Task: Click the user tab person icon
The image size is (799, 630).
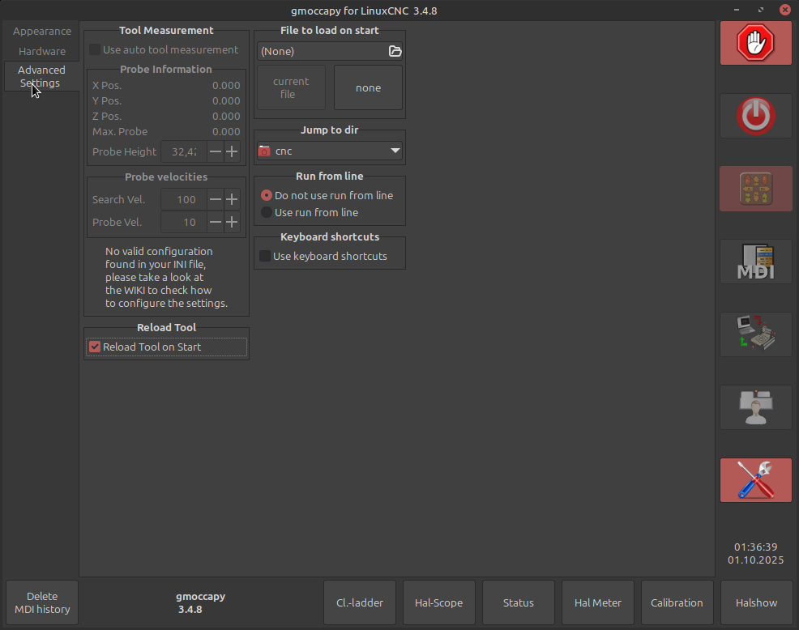Action: tap(755, 407)
